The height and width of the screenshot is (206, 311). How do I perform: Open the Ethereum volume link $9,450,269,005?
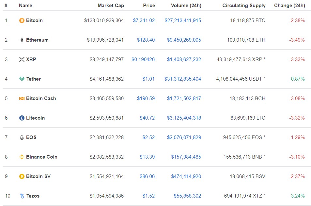(x=184, y=40)
